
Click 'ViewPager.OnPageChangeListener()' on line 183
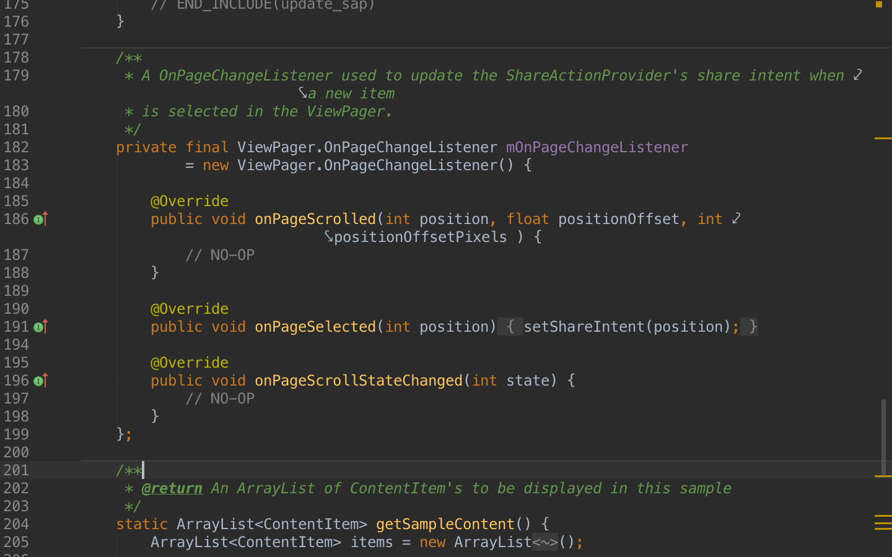click(x=375, y=165)
